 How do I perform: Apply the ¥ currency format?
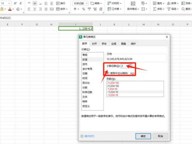coord(75,9)
